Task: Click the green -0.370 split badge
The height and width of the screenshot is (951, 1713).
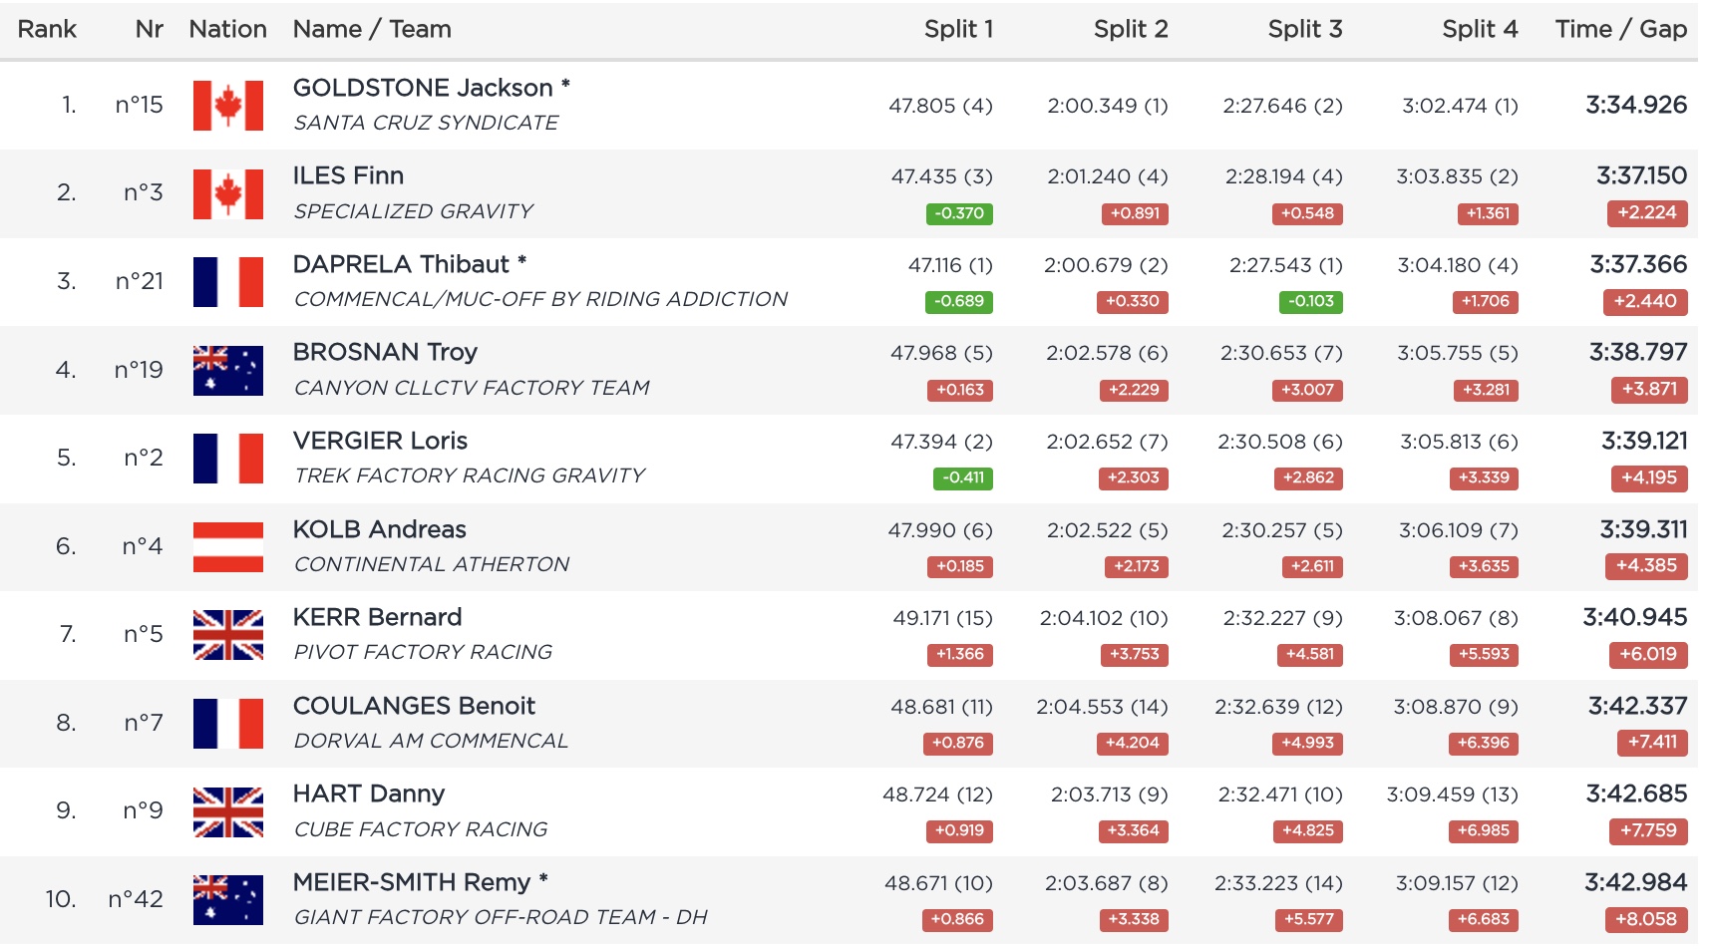Action: click(958, 213)
